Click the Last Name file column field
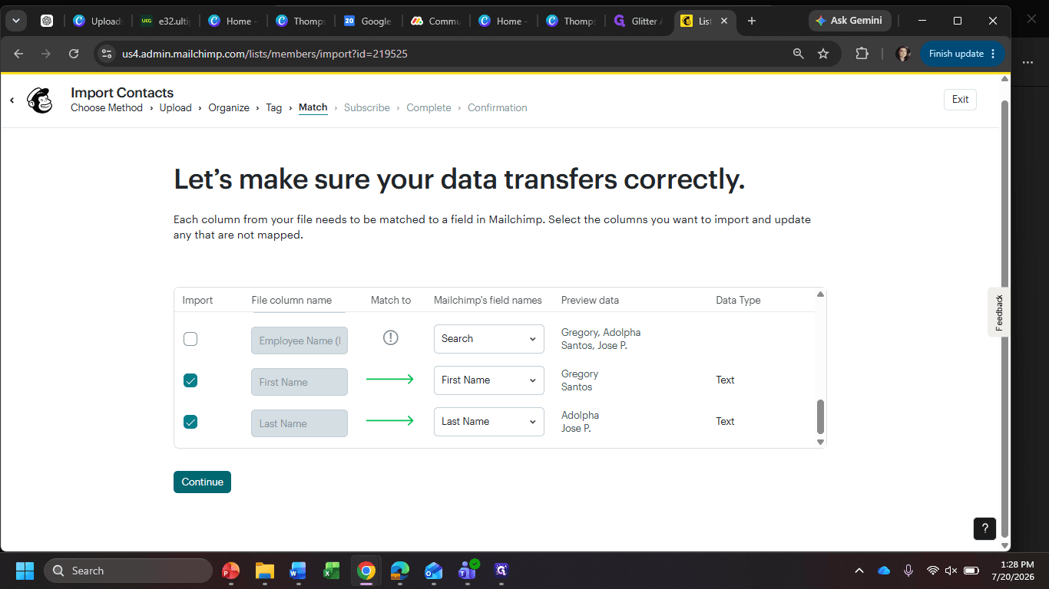 pos(299,423)
